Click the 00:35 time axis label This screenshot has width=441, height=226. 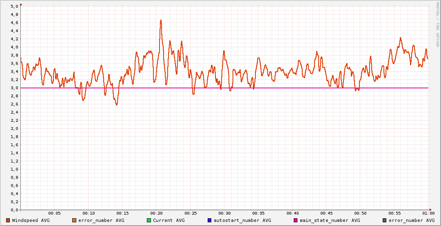pos(259,213)
